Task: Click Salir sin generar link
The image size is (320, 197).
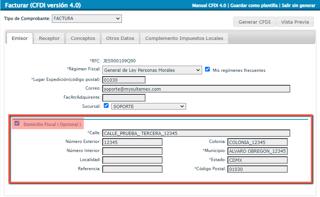Action: 298,5
